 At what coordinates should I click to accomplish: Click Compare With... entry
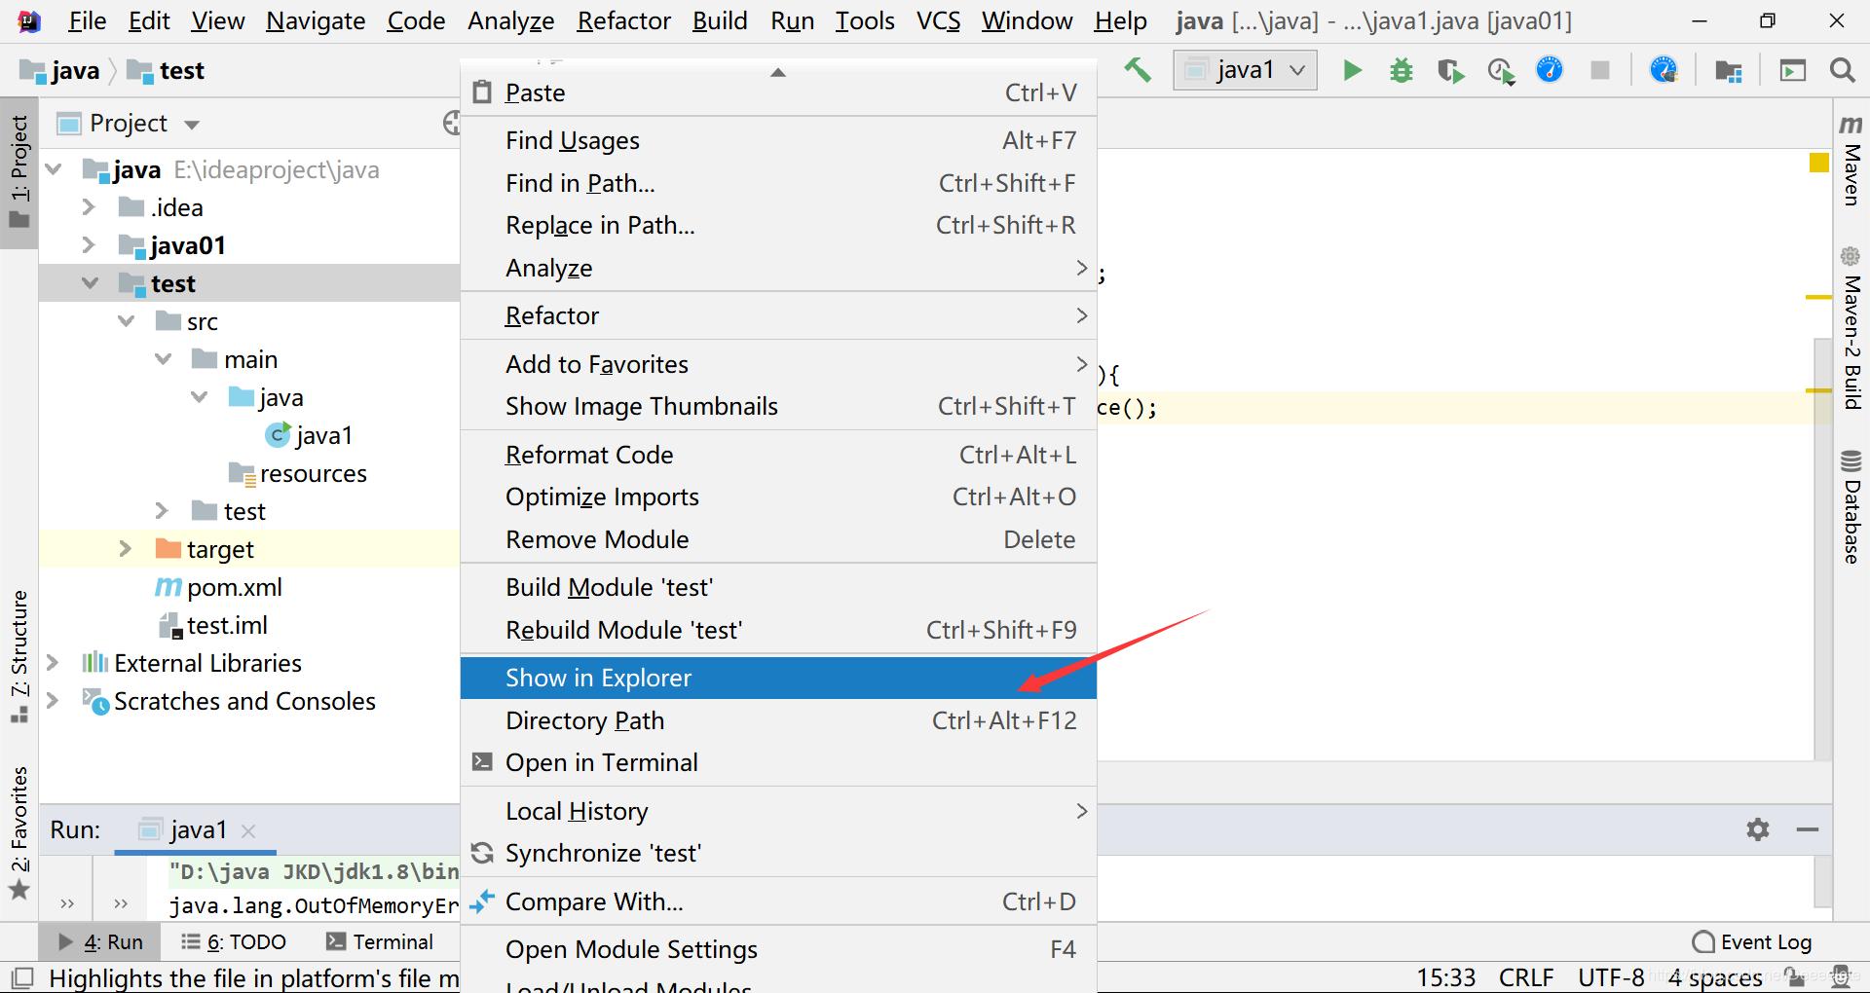(x=778, y=902)
